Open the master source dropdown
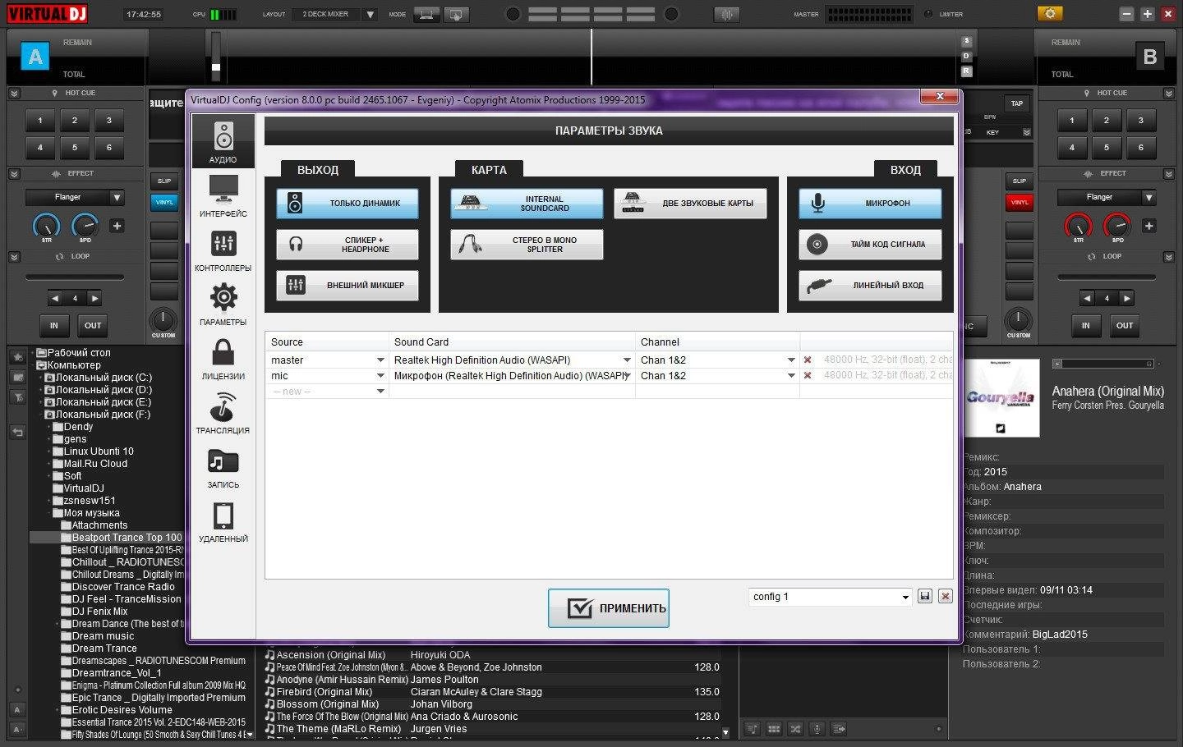 point(380,360)
